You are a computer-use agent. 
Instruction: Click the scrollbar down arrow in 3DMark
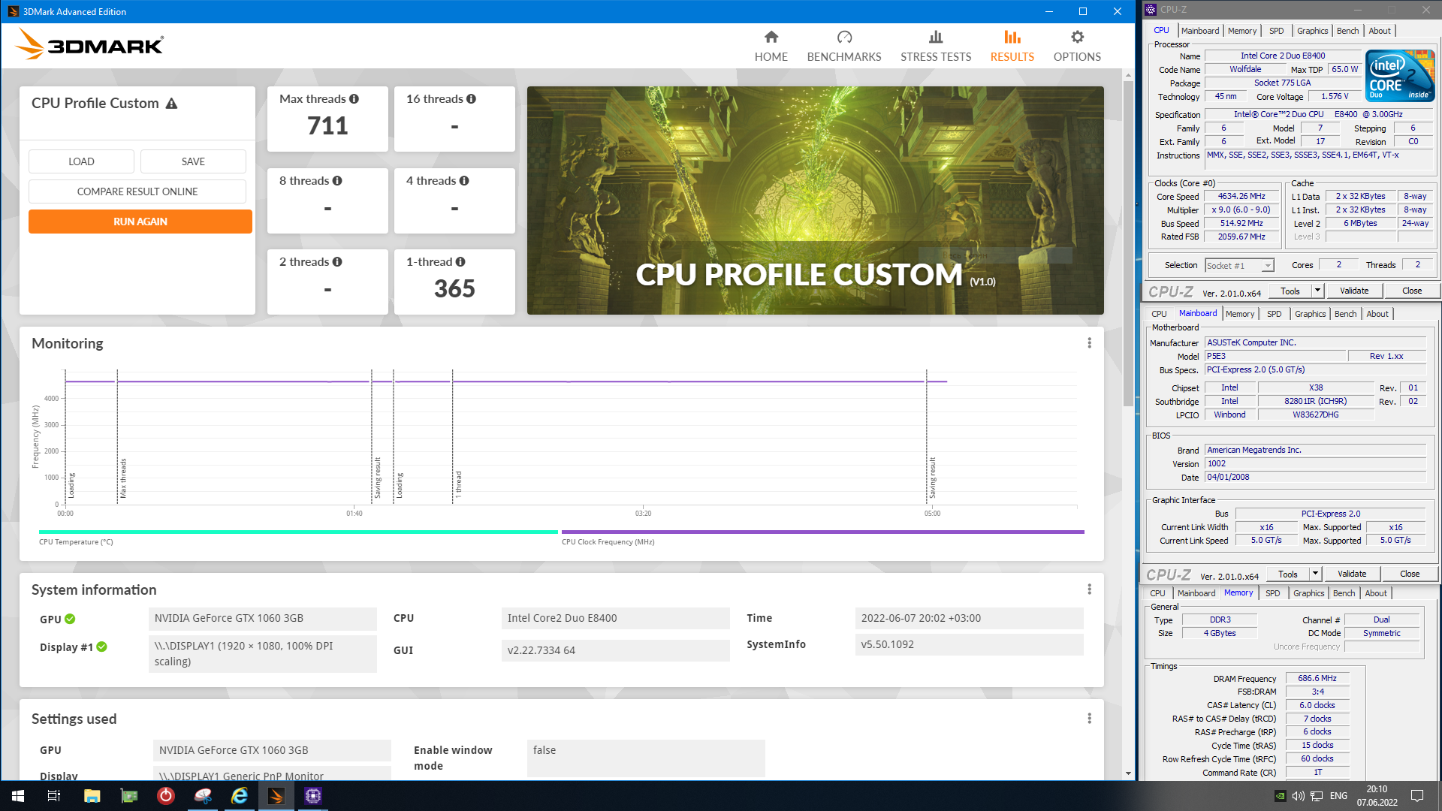pyautogui.click(x=1128, y=773)
